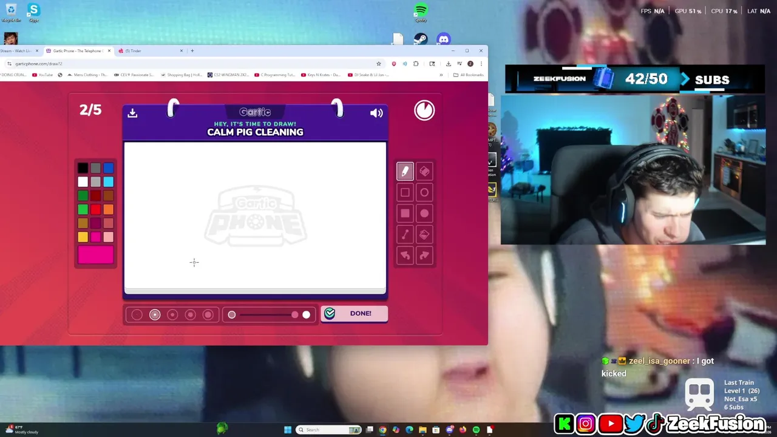Pick the dark green color swatch
Viewport: 777px width, 437px height.
[x=83, y=195]
